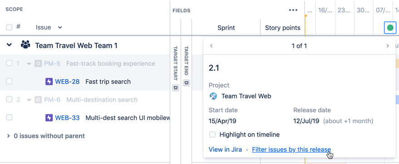Image resolution: width=399 pixels, height=164 pixels.
Task: Go to previous release with left arrow
Action: point(211,46)
